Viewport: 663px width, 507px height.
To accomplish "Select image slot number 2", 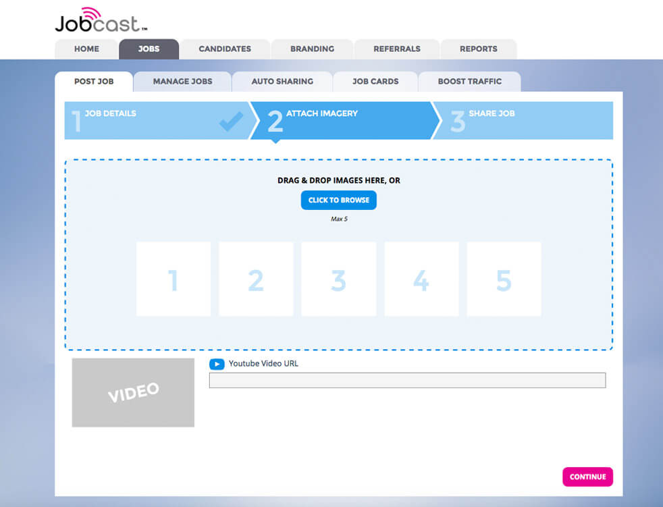I will click(256, 279).
